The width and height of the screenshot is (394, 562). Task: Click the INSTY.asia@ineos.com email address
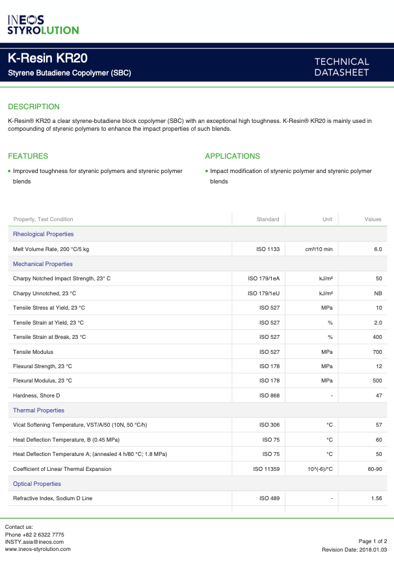(x=34, y=542)
